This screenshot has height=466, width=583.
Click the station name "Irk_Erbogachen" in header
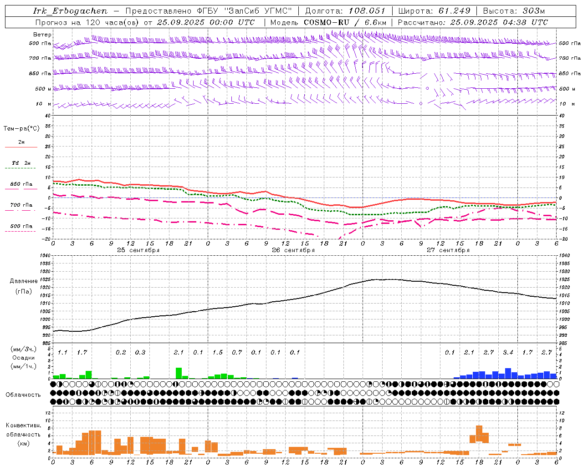pos(70,11)
